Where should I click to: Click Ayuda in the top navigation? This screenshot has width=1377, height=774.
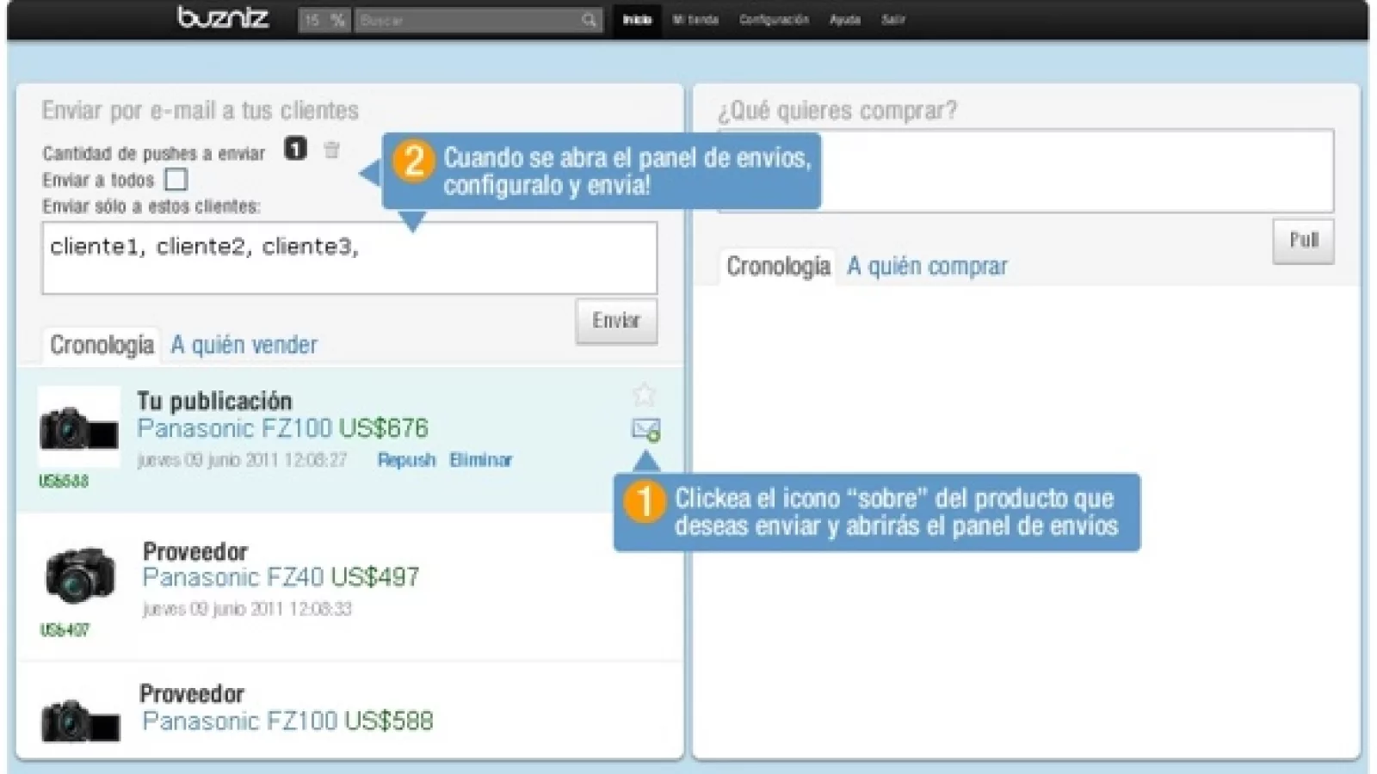pyautogui.click(x=844, y=20)
